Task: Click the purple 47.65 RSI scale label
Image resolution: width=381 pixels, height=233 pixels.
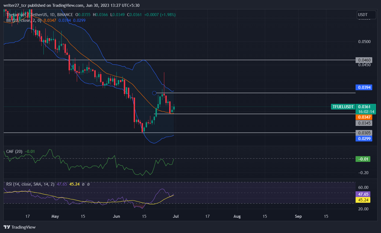Action: (x=363, y=195)
